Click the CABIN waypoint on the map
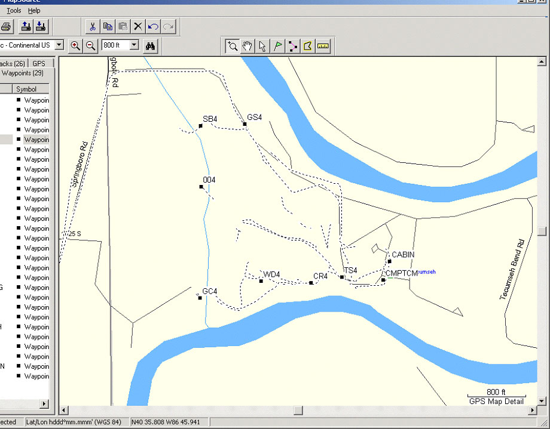 point(389,261)
